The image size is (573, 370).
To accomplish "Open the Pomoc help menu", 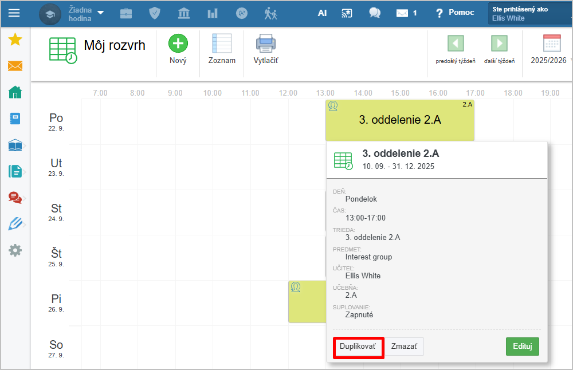I will (x=455, y=13).
